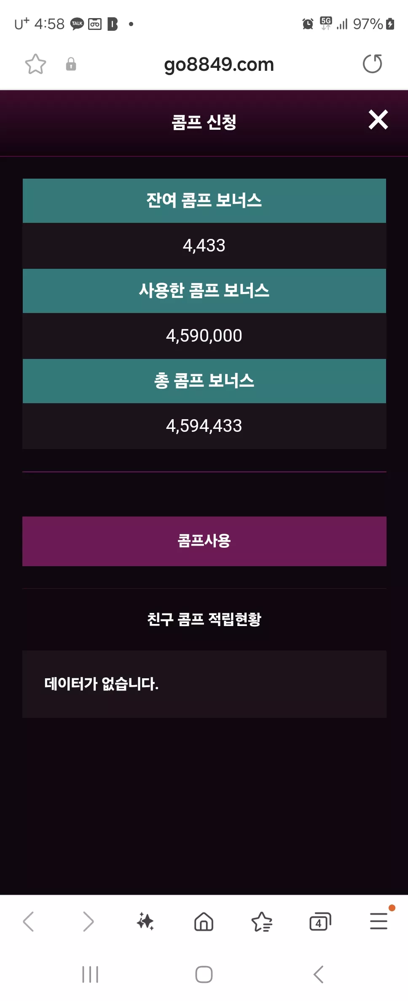Reload the page with refresh icon

[372, 64]
